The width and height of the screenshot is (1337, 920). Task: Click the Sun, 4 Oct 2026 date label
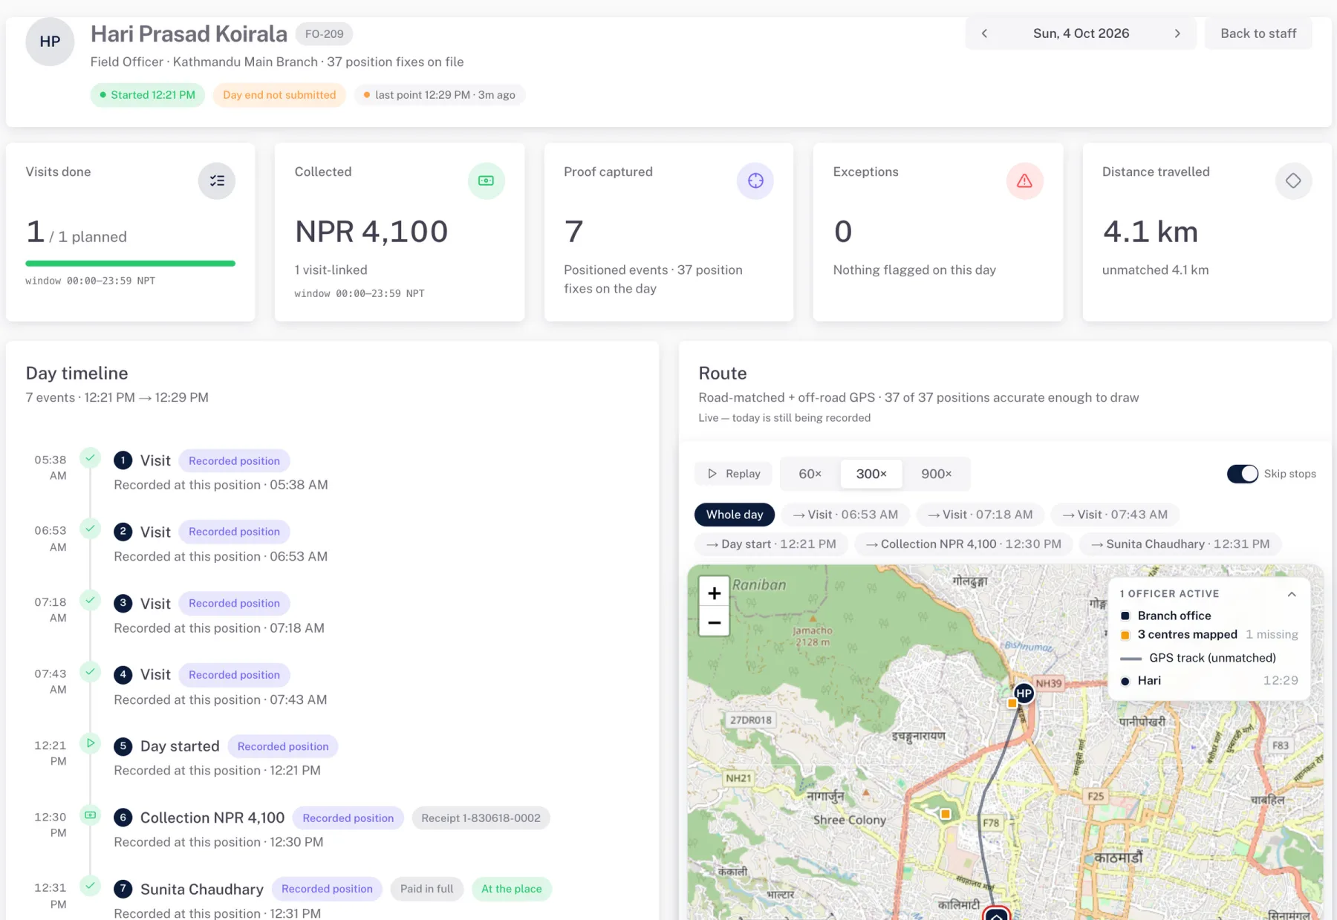(1081, 33)
